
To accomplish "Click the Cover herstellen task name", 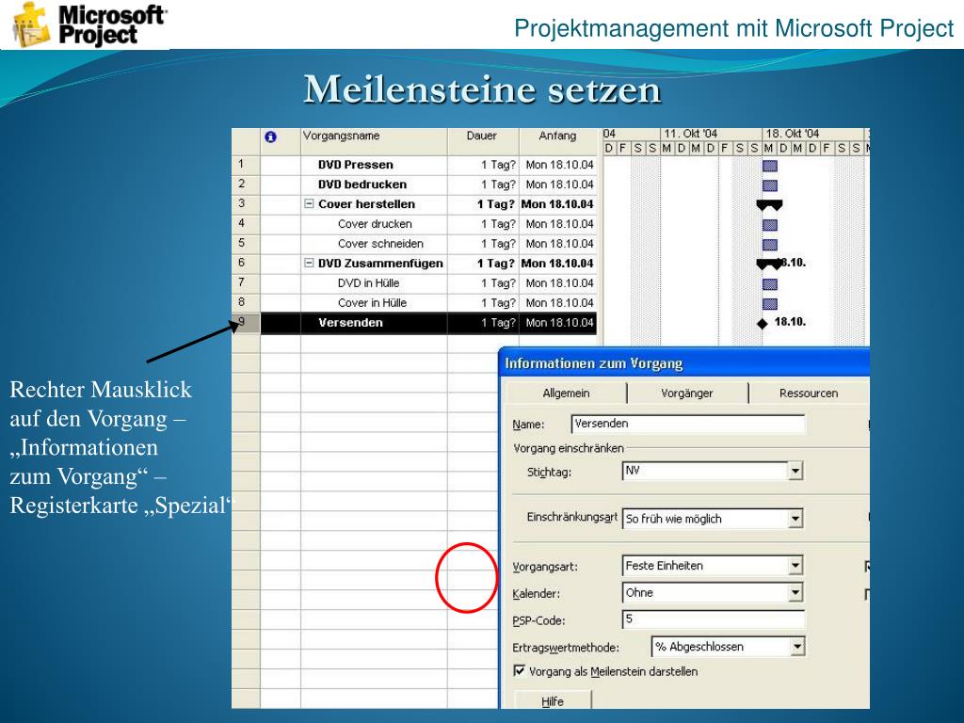I will pyautogui.click(x=366, y=204).
